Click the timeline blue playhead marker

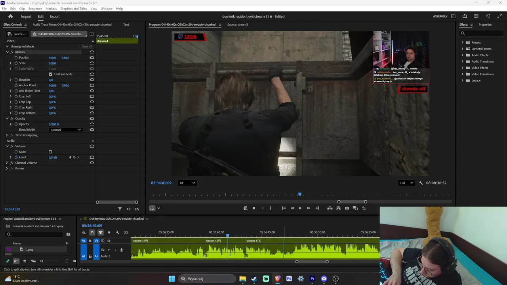[228, 236]
